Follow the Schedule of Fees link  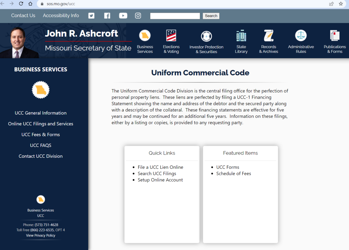234,173
